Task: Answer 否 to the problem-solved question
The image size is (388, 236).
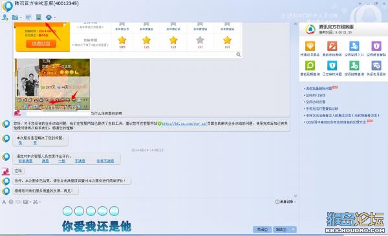Action: point(35,143)
